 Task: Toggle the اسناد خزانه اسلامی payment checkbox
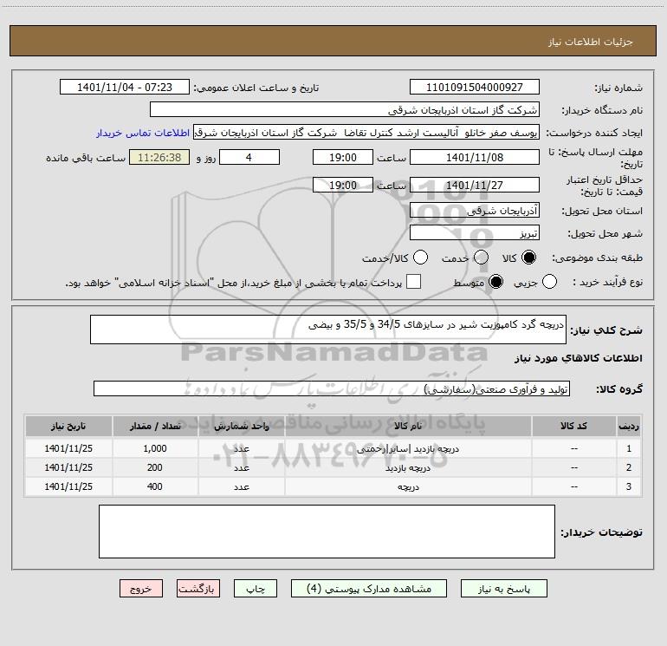pyautogui.click(x=413, y=282)
